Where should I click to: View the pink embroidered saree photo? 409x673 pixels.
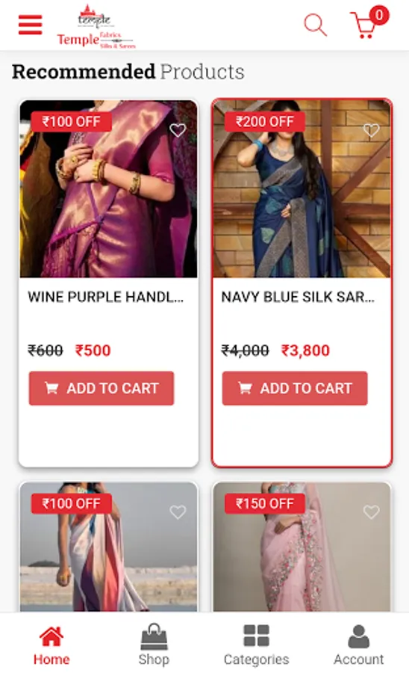302,547
